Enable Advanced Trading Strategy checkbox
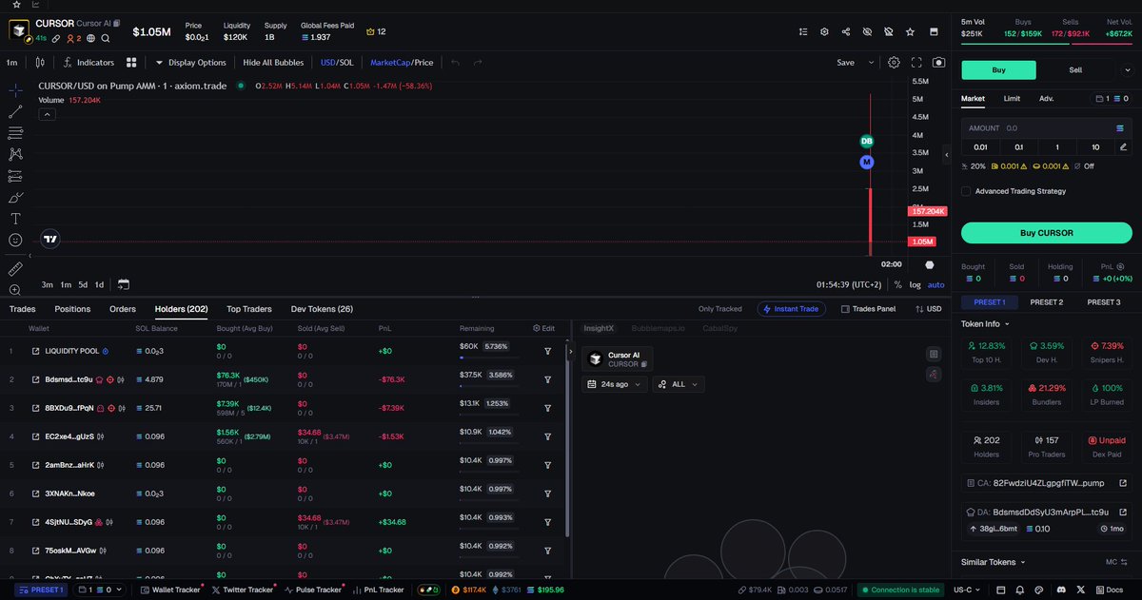Screen dimensions: 1142x600 967,191
